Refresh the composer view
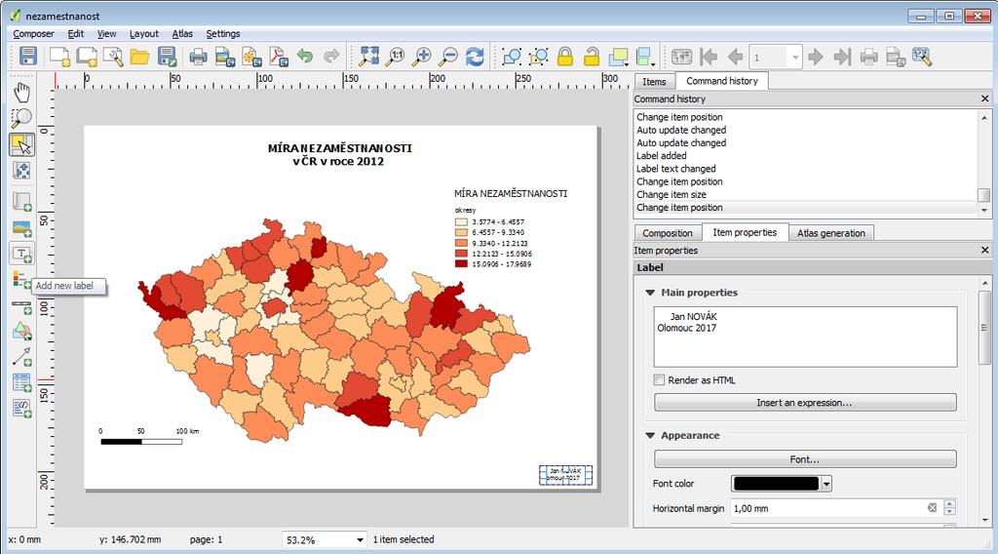 475,57
